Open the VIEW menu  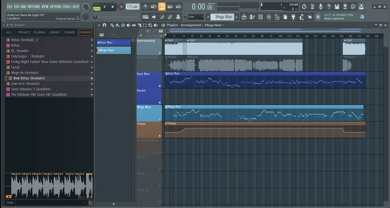coord(45,6)
